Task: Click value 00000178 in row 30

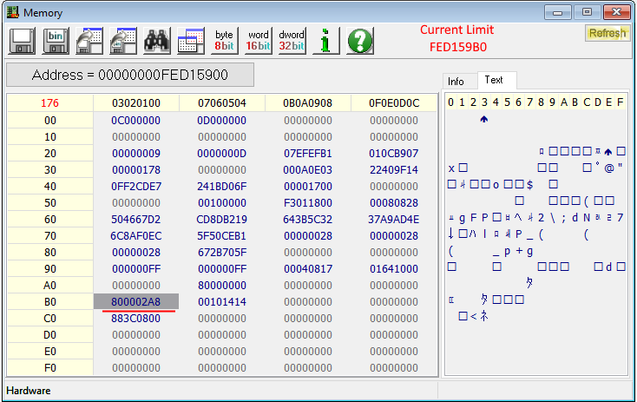Action: point(136,170)
